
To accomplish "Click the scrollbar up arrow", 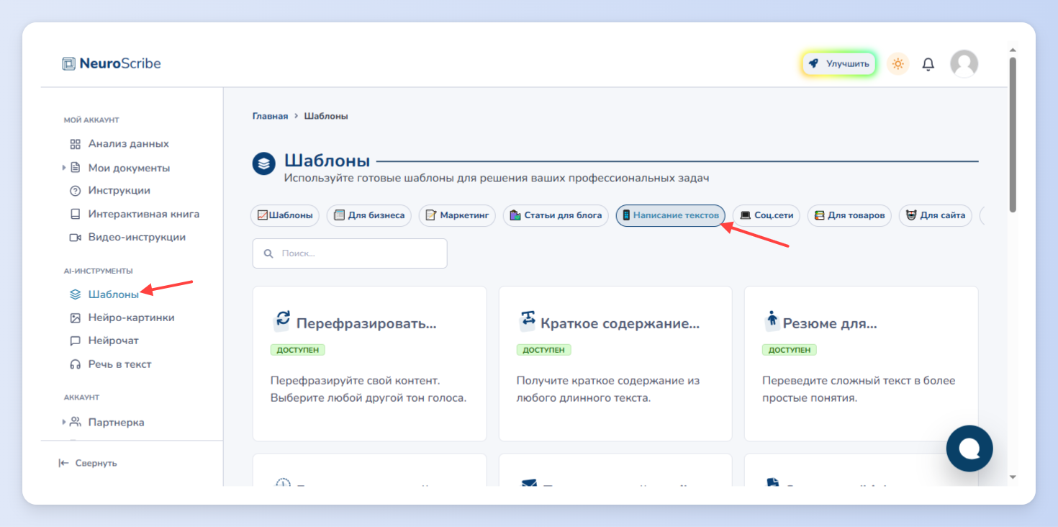I will 1013,50.
